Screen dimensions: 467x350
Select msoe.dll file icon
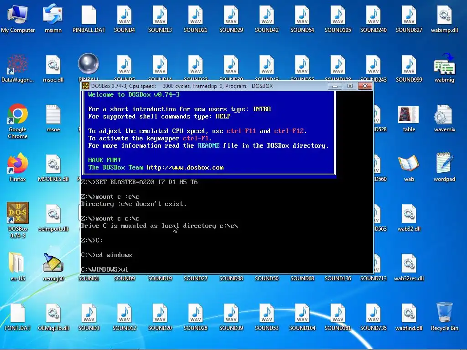tap(53, 65)
